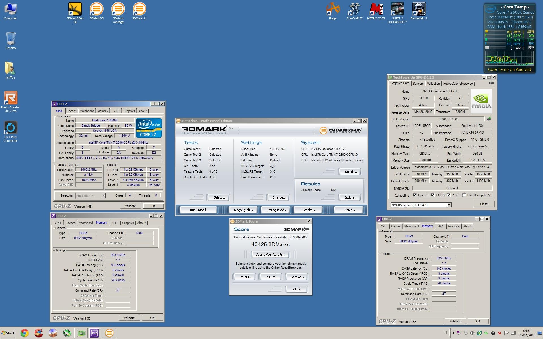Open the METRO 2033 shortcut
Image resolution: width=543 pixels, height=339 pixels.
[x=376, y=11]
